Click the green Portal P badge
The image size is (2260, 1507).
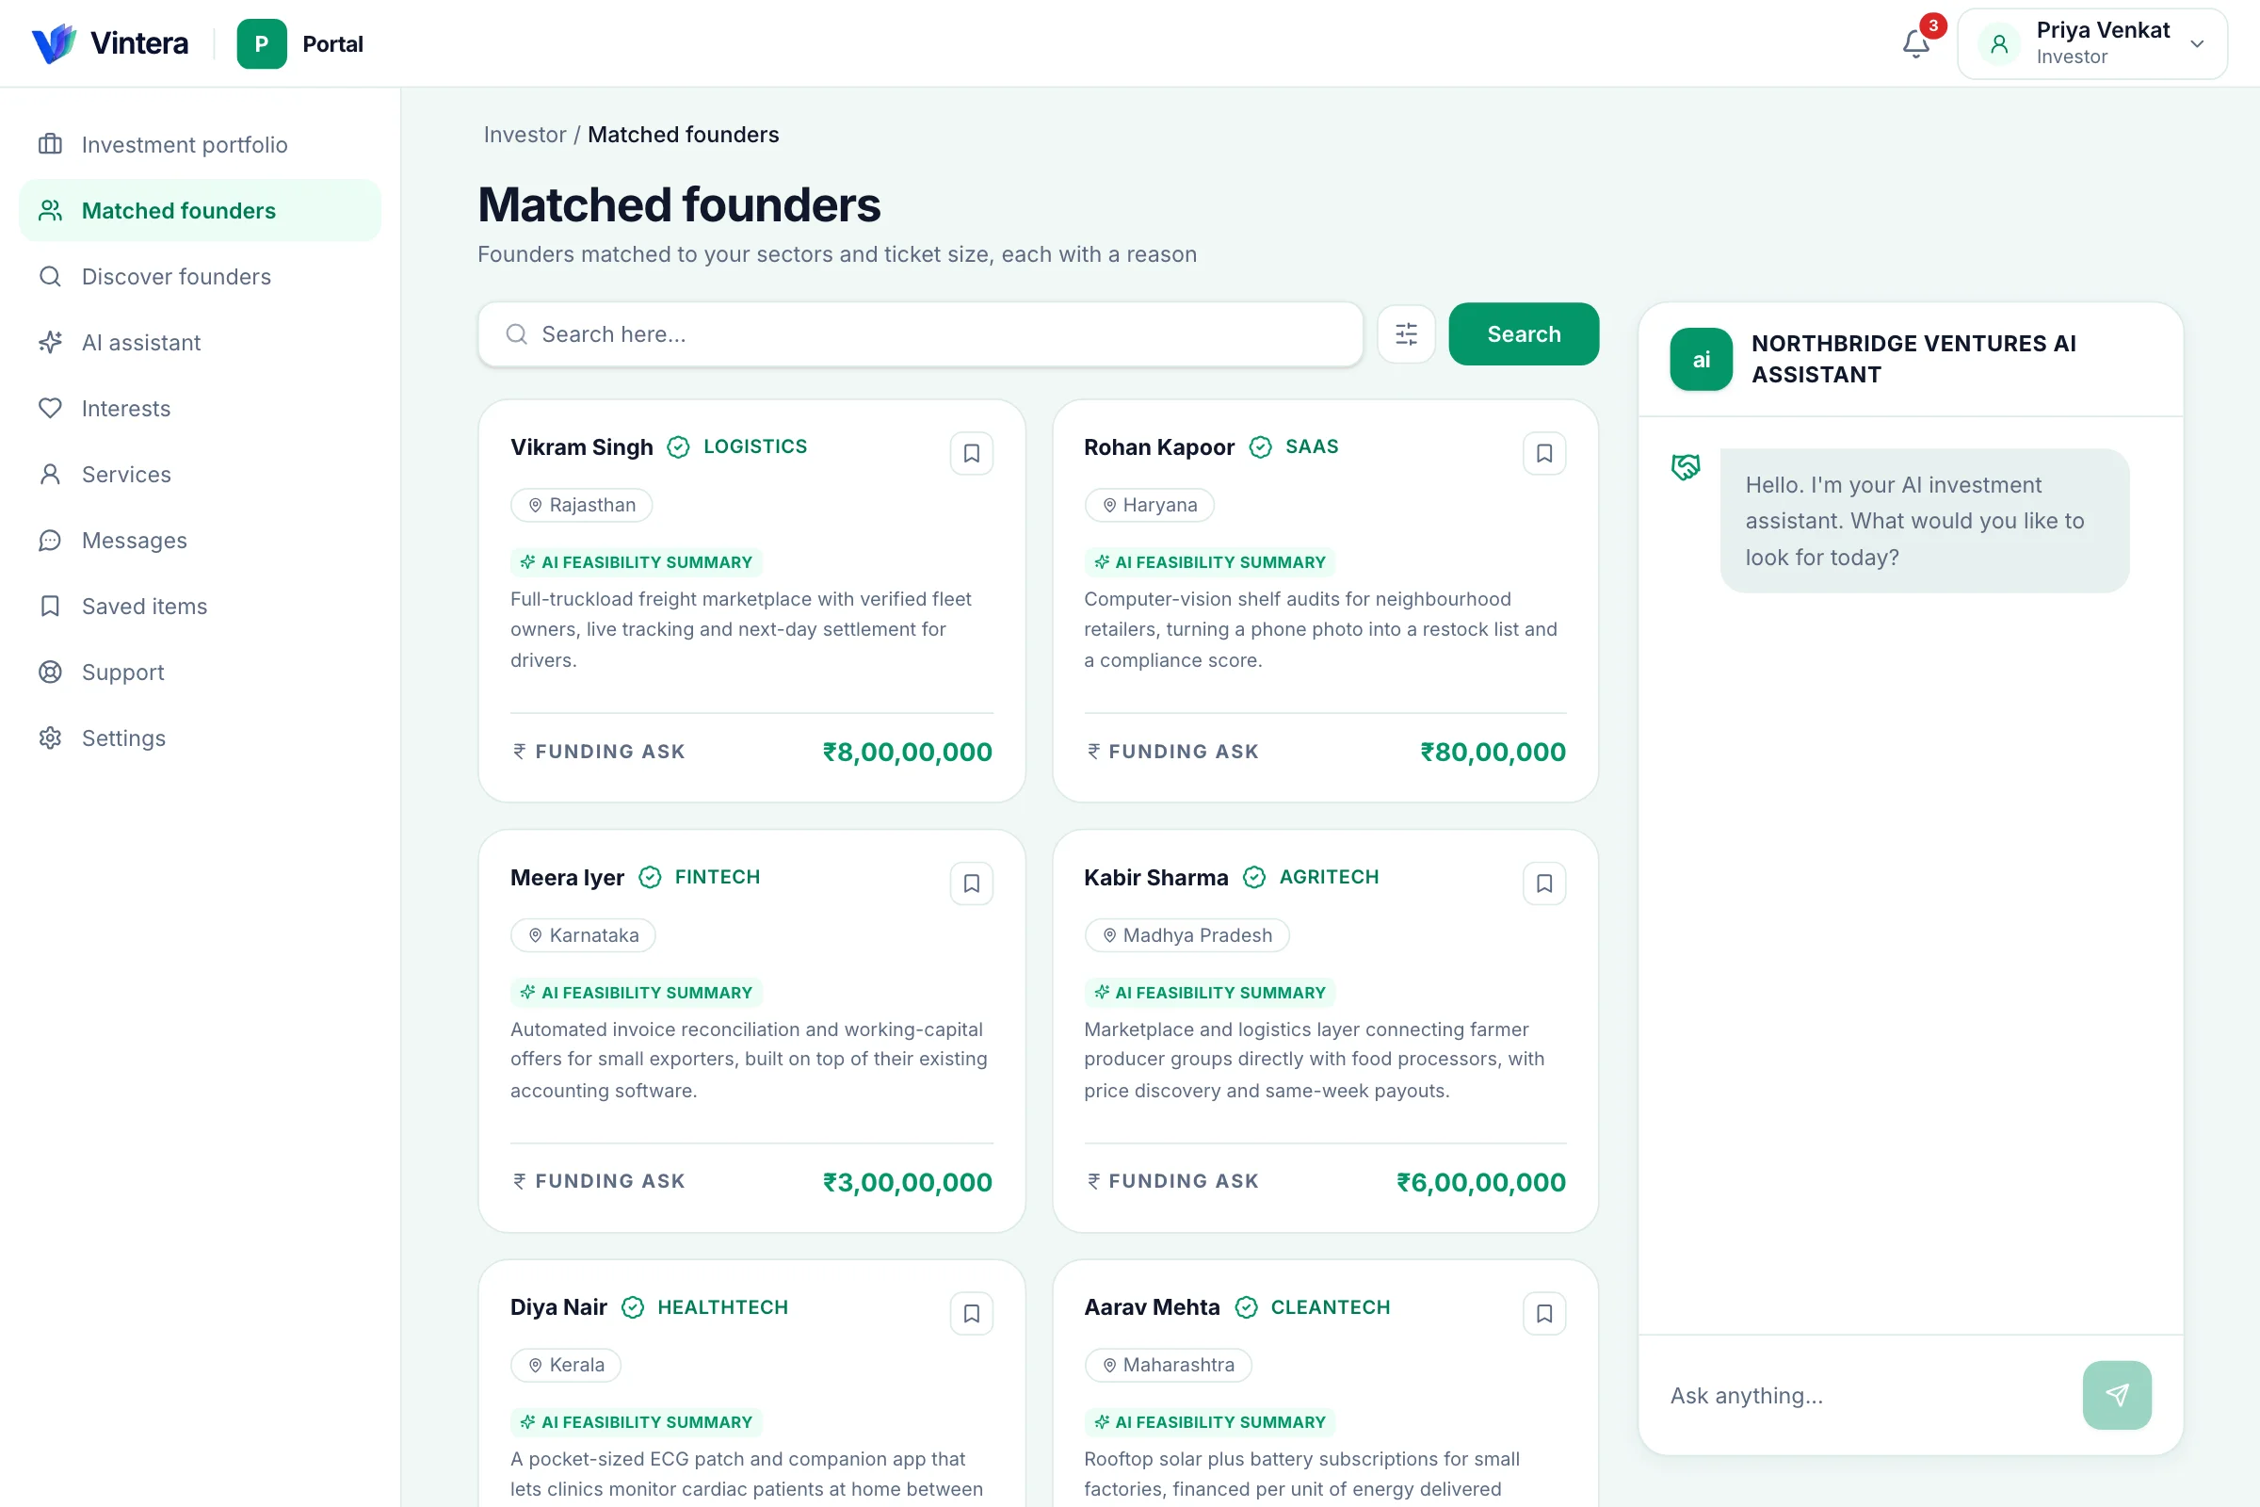pyautogui.click(x=262, y=43)
